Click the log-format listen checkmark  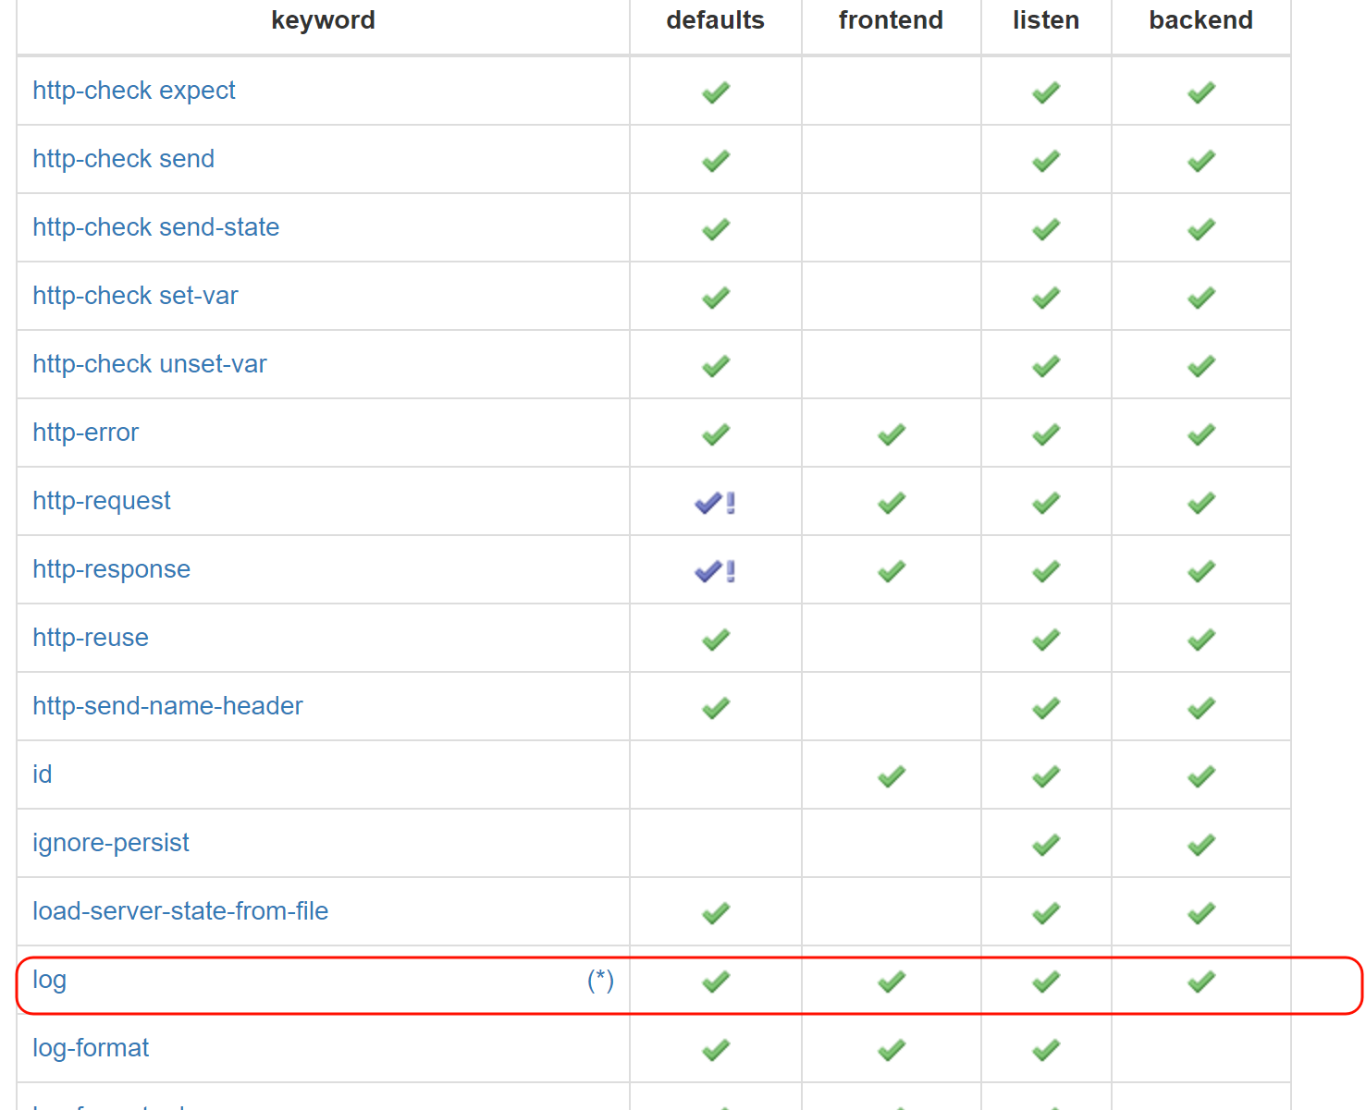pyautogui.click(x=1045, y=1050)
